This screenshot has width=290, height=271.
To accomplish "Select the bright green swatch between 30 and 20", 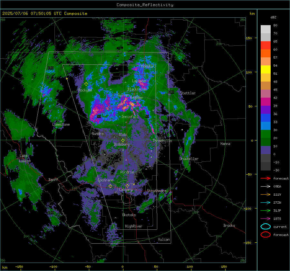I will (266, 134).
